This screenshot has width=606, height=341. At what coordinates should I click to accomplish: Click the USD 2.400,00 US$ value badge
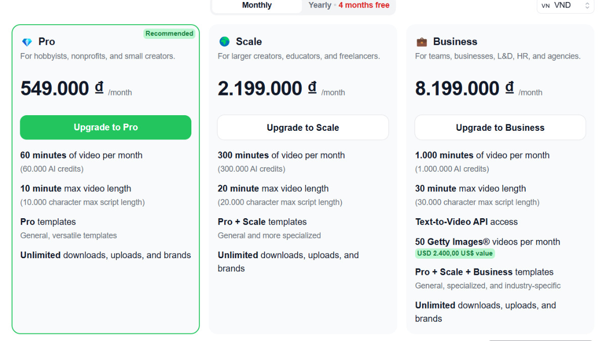[x=455, y=254]
